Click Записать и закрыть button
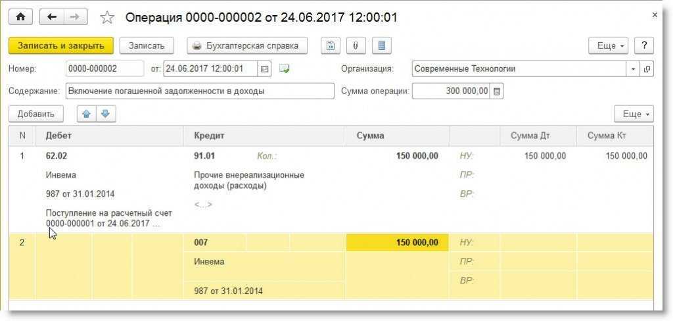 (x=61, y=45)
